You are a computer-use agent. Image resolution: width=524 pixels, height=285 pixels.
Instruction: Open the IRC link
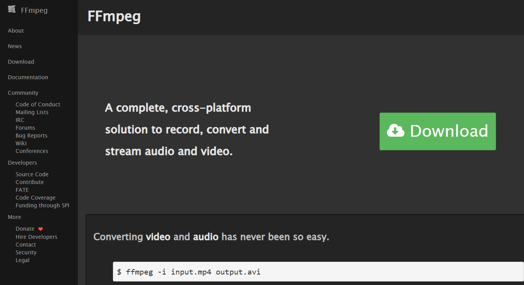[20, 120]
